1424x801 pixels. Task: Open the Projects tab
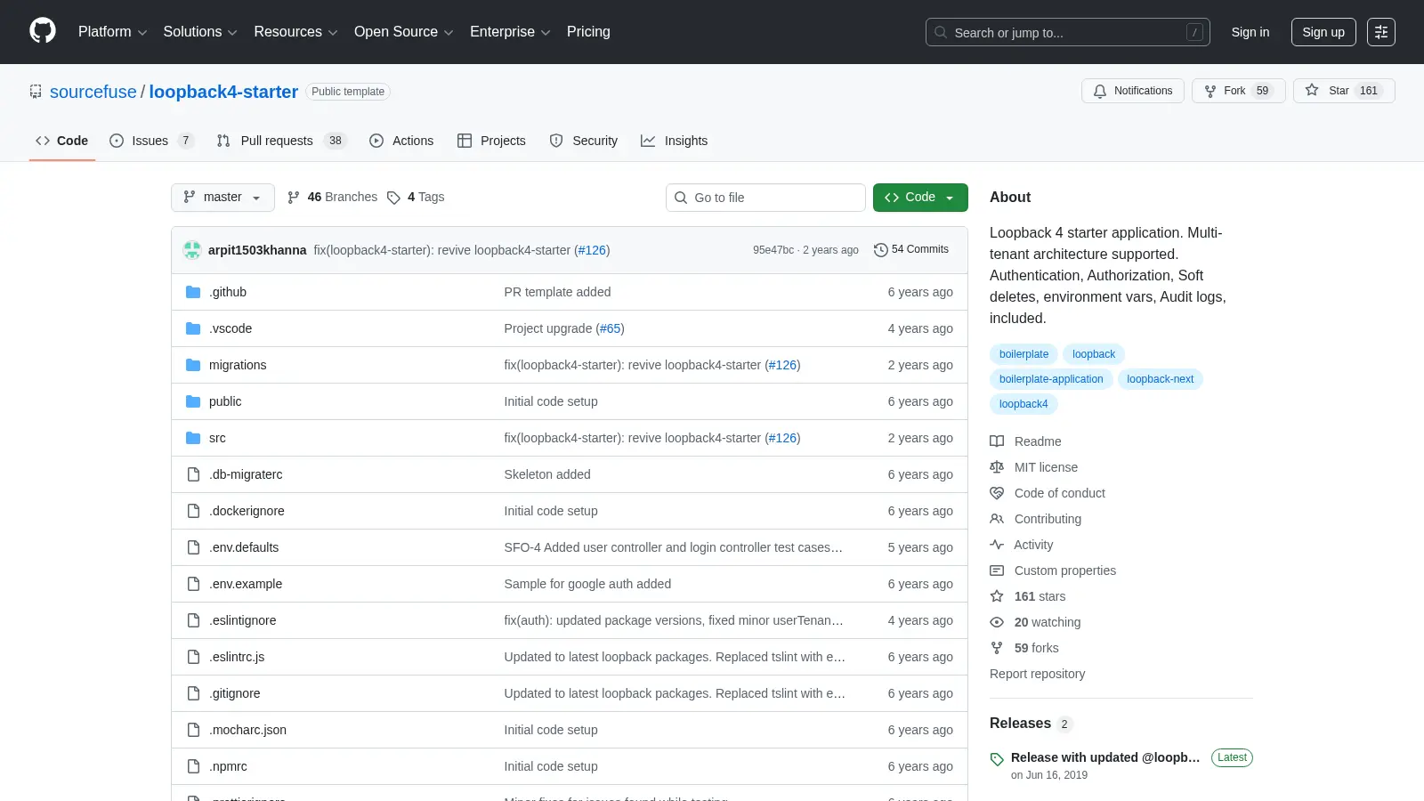click(491, 141)
